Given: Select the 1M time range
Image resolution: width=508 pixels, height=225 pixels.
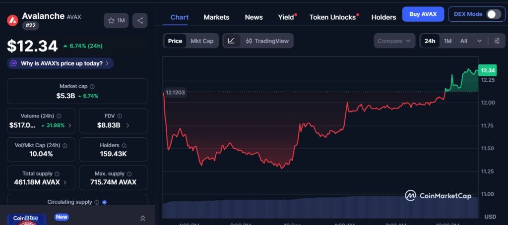Looking at the screenshot, I should tap(447, 41).
